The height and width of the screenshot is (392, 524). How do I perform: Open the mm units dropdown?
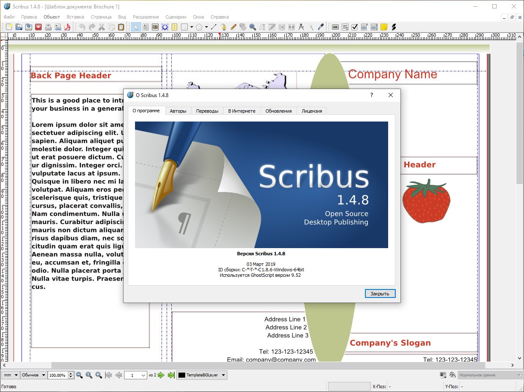16,375
